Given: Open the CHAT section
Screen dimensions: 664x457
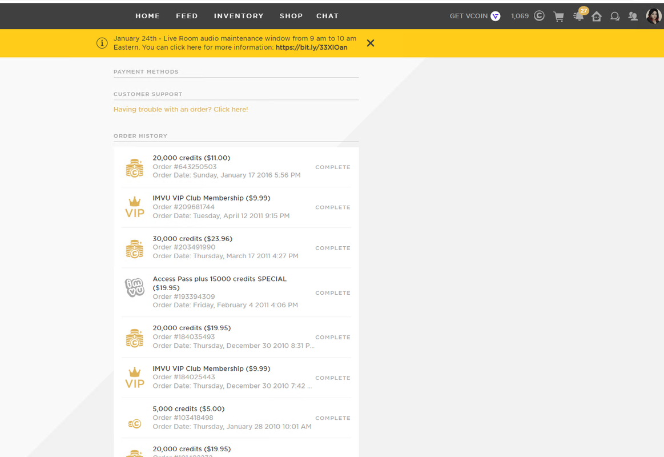Looking at the screenshot, I should coord(327,16).
